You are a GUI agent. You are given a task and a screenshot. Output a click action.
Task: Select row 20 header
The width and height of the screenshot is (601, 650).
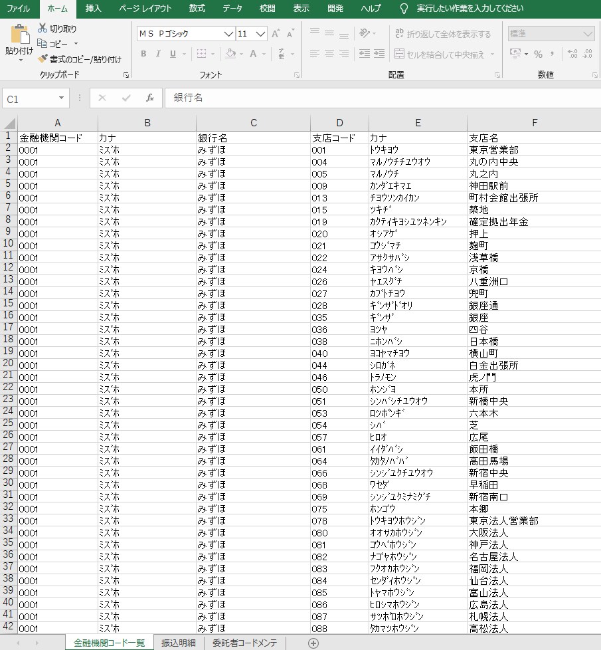[8, 364]
